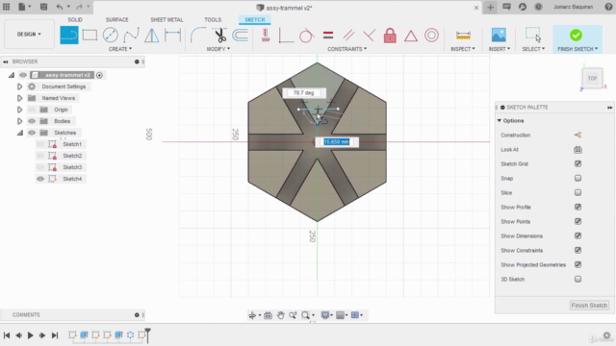Image resolution: width=616 pixels, height=346 pixels.
Task: Click the Finish Sketch button in palette
Action: pyautogui.click(x=589, y=306)
